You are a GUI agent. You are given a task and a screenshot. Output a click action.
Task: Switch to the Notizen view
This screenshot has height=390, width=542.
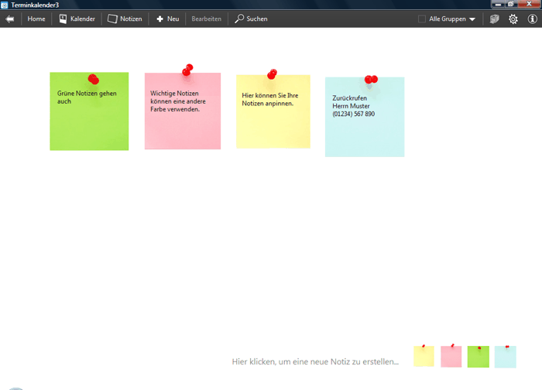pyautogui.click(x=125, y=19)
